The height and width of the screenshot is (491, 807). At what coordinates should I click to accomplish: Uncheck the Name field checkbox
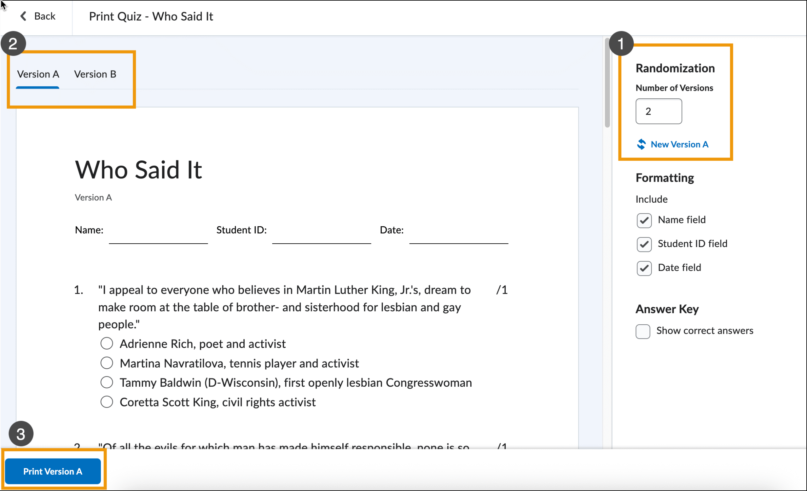[x=644, y=220]
